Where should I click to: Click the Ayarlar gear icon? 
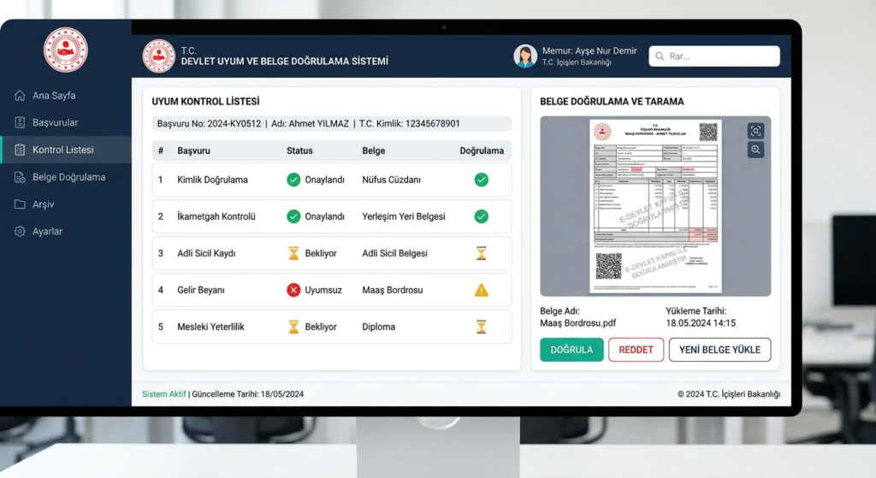pyautogui.click(x=20, y=231)
